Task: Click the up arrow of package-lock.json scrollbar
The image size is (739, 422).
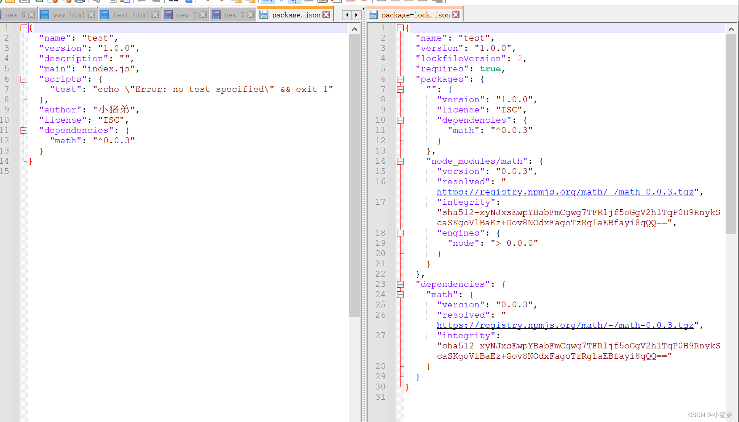Action: (x=731, y=29)
